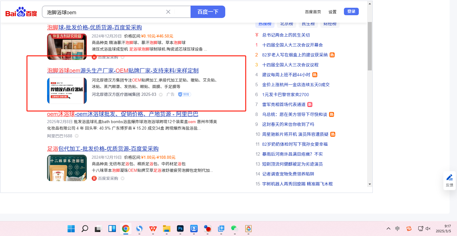Click the 保障 shield badge on the ad
Viewport: 457px width, 236px height.
coord(184,94)
